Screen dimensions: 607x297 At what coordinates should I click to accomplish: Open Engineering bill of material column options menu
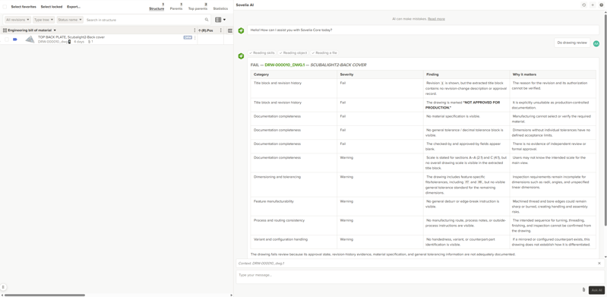(194, 30)
